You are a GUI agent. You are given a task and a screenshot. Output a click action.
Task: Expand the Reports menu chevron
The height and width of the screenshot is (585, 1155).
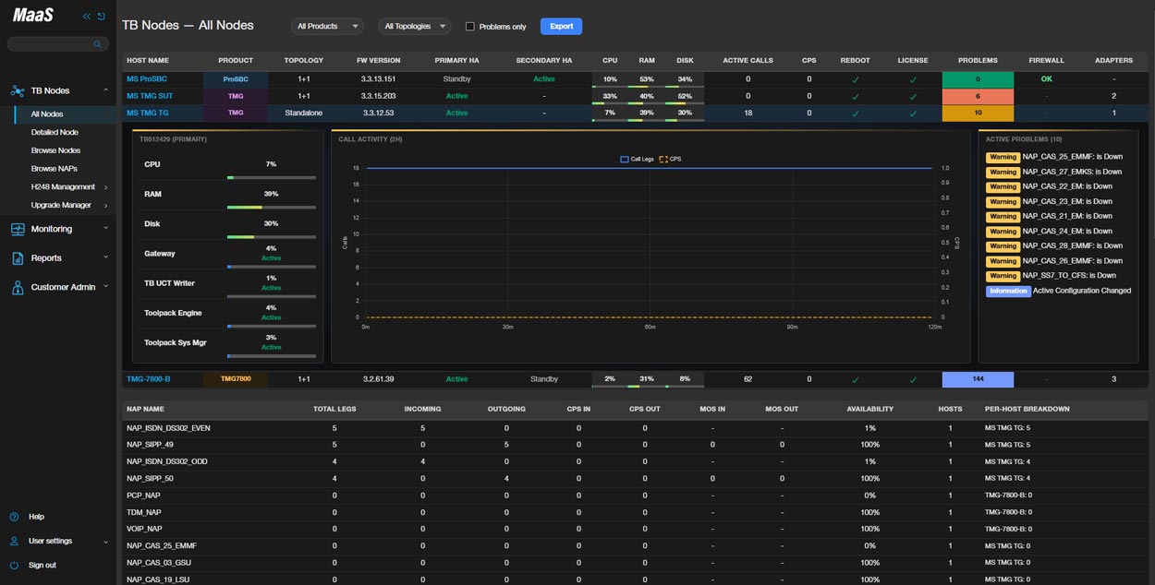106,258
